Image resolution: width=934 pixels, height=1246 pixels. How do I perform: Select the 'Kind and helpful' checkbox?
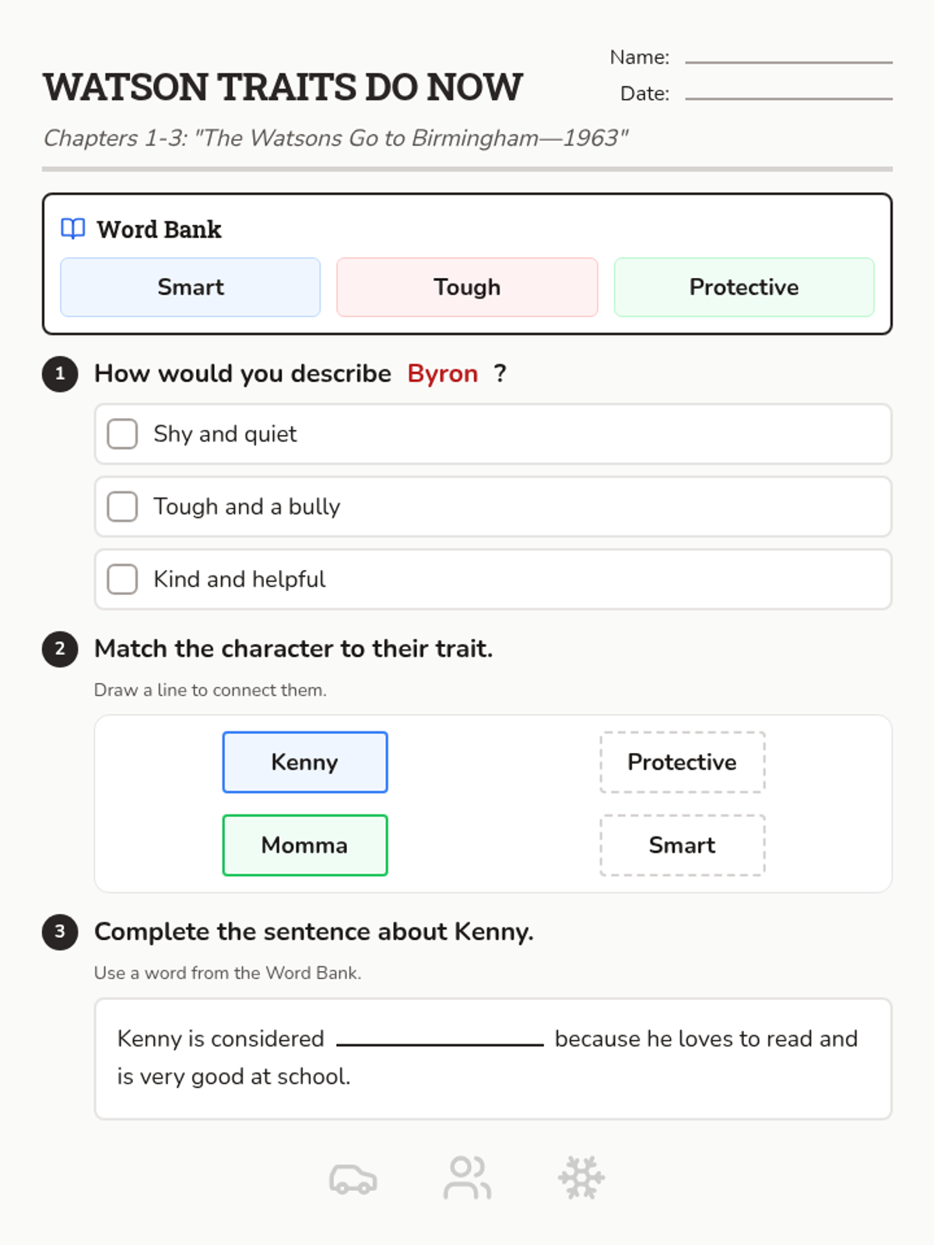122,579
